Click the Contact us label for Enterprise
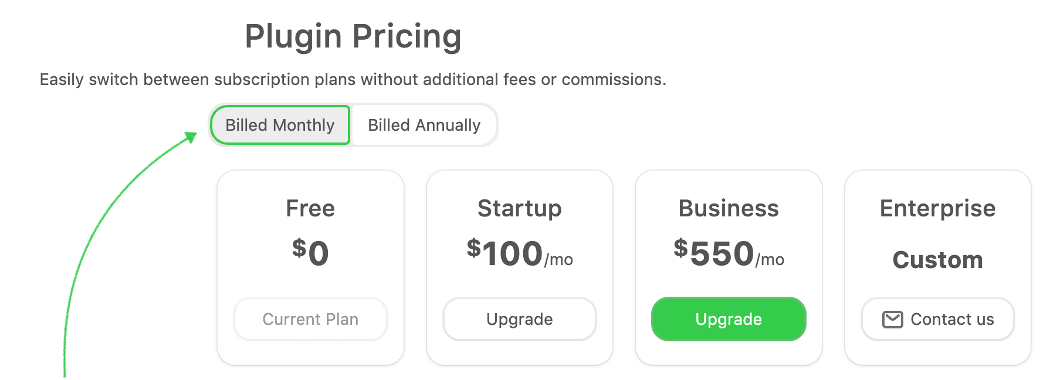The image size is (1050, 380). [x=951, y=320]
